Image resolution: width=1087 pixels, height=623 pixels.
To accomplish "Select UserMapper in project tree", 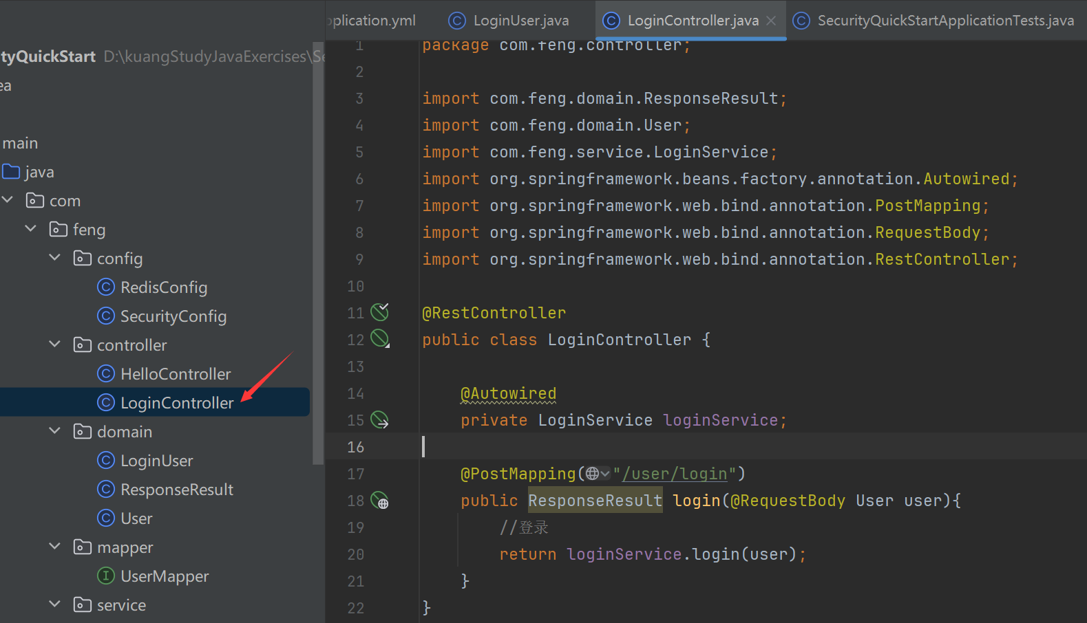I will pos(165,576).
